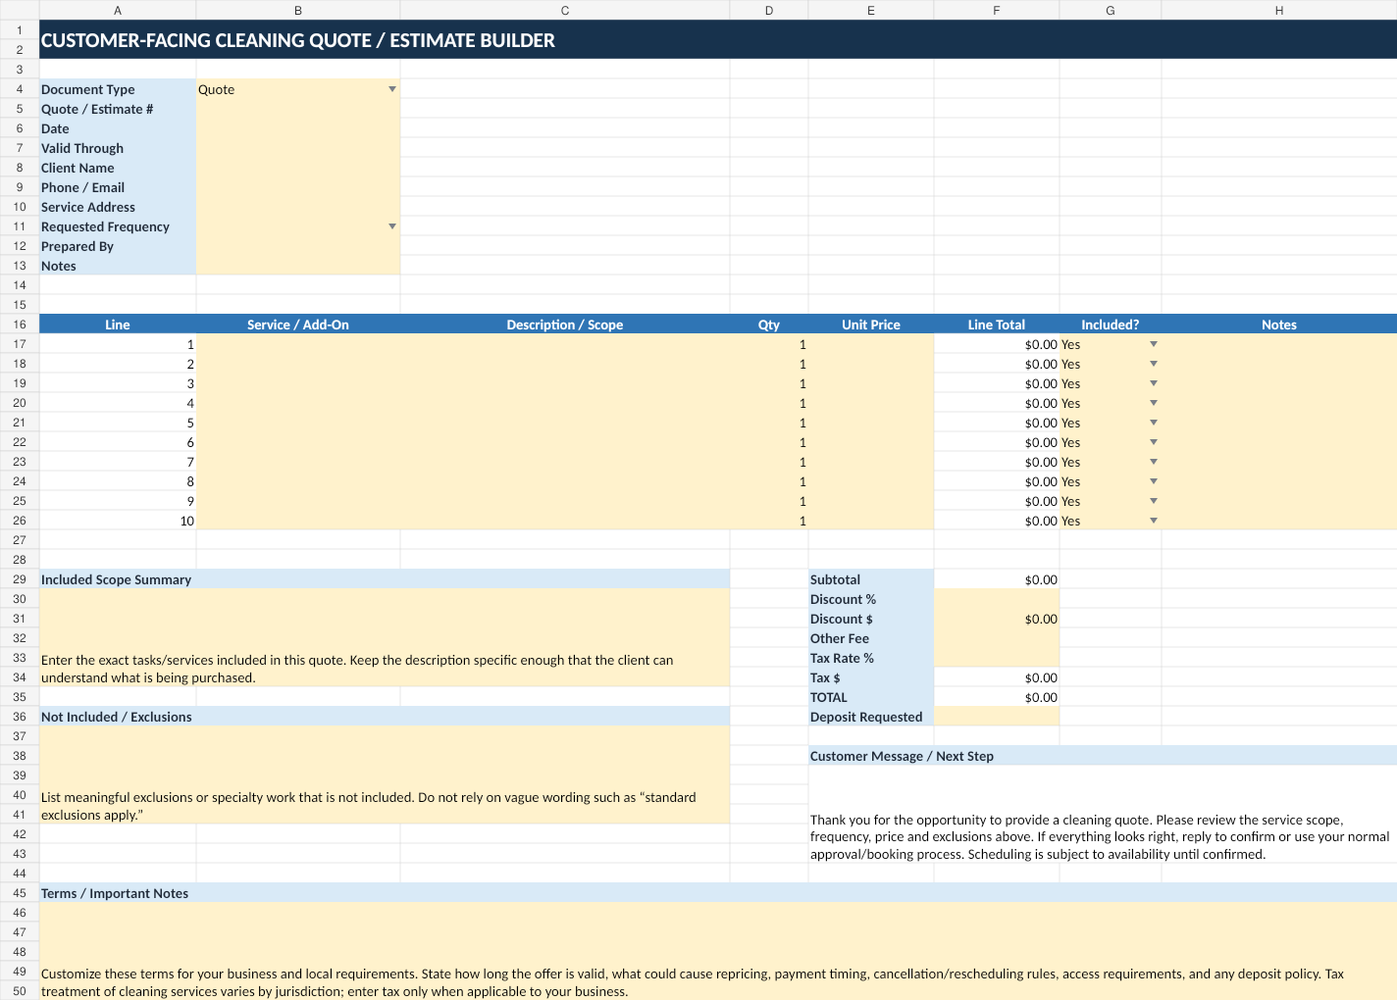Click the Tax Rate % input cell
This screenshot has width=1397, height=1000.
coord(997,658)
